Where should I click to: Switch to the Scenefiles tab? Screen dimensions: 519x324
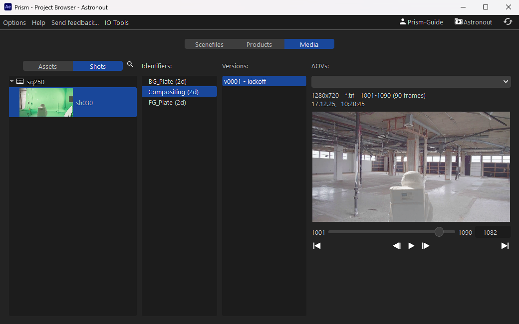tap(209, 44)
